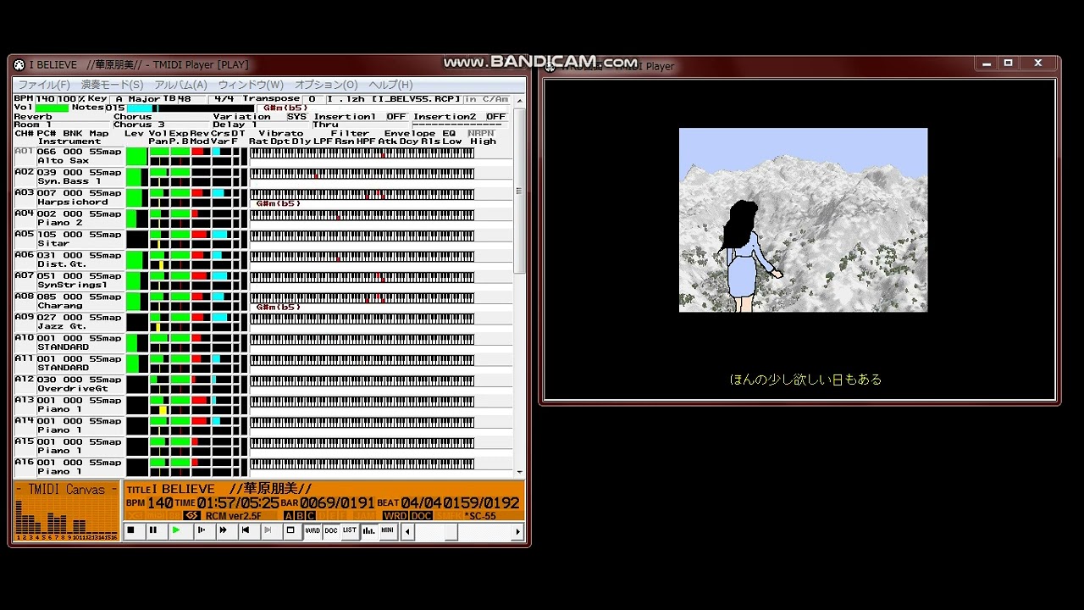Open the オプション(O) menu
This screenshot has height=610, width=1084.
pyautogui.click(x=326, y=85)
